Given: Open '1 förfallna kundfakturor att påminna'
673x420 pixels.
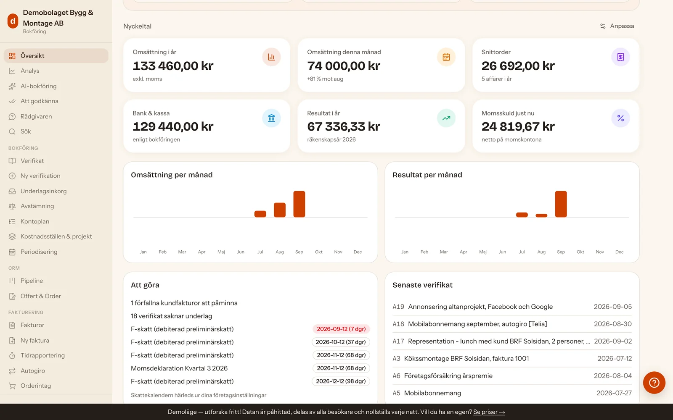Looking at the screenshot, I should tap(184, 303).
